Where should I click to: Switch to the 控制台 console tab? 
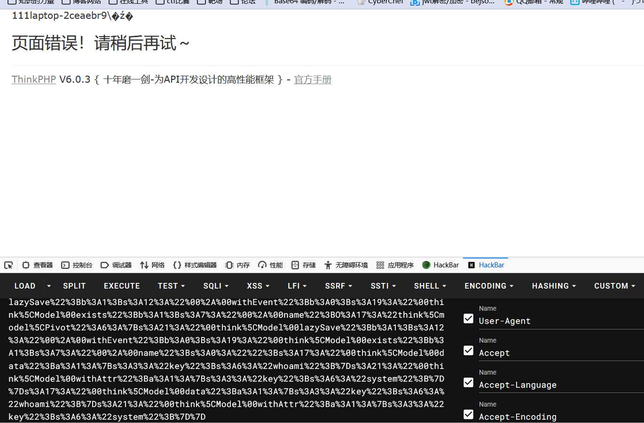tap(77, 265)
